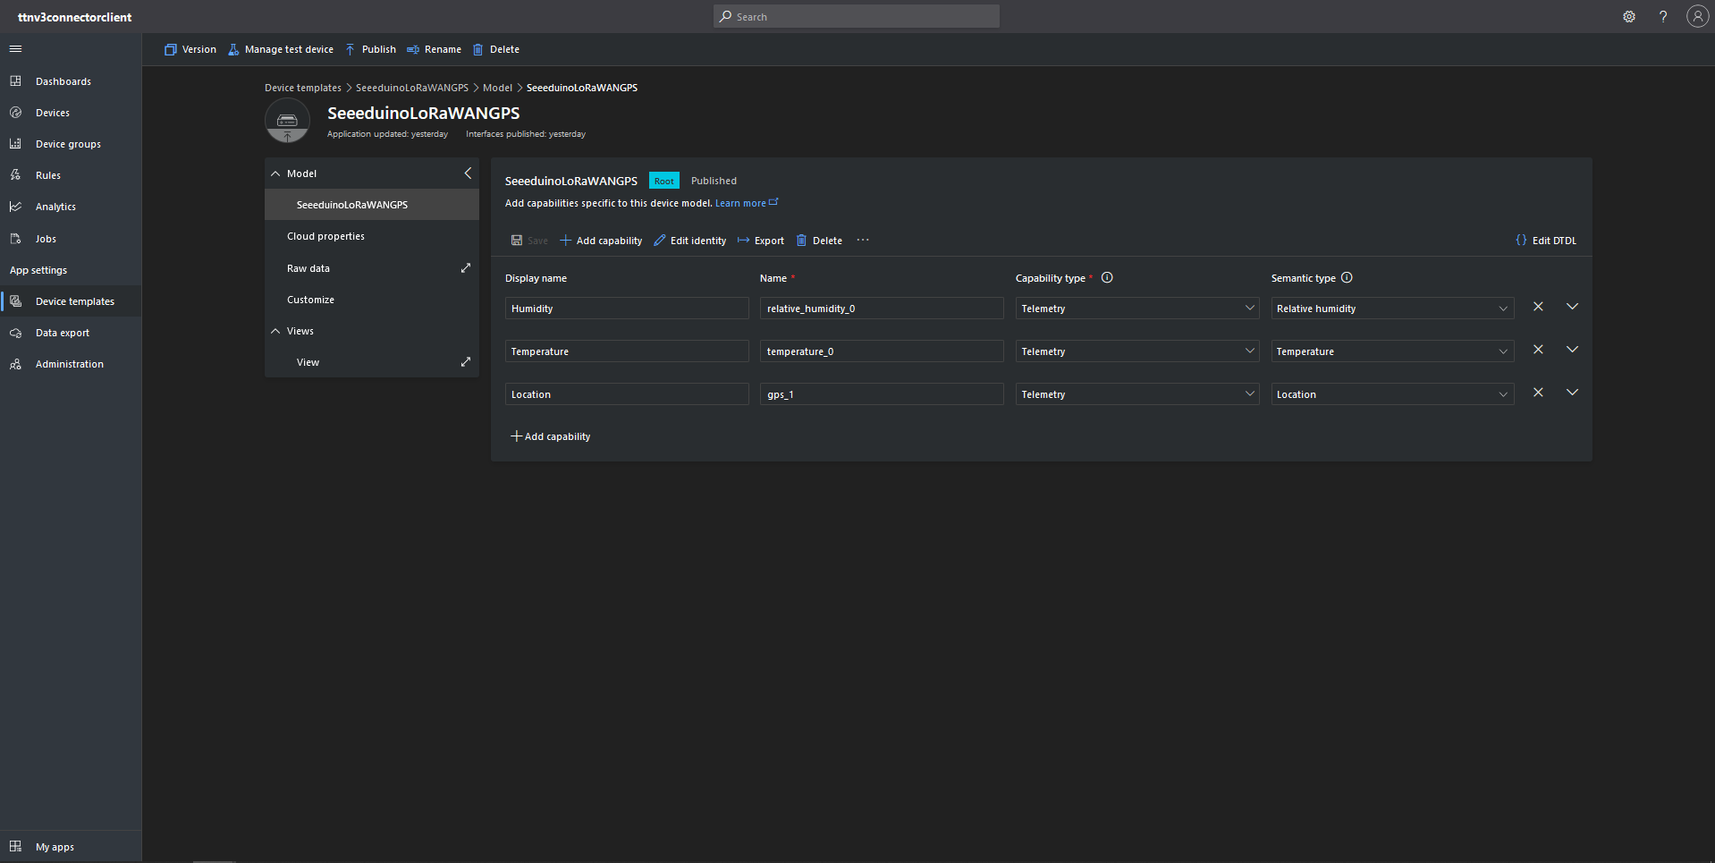
Task: Open the settings gear icon
Action: coord(1629,17)
